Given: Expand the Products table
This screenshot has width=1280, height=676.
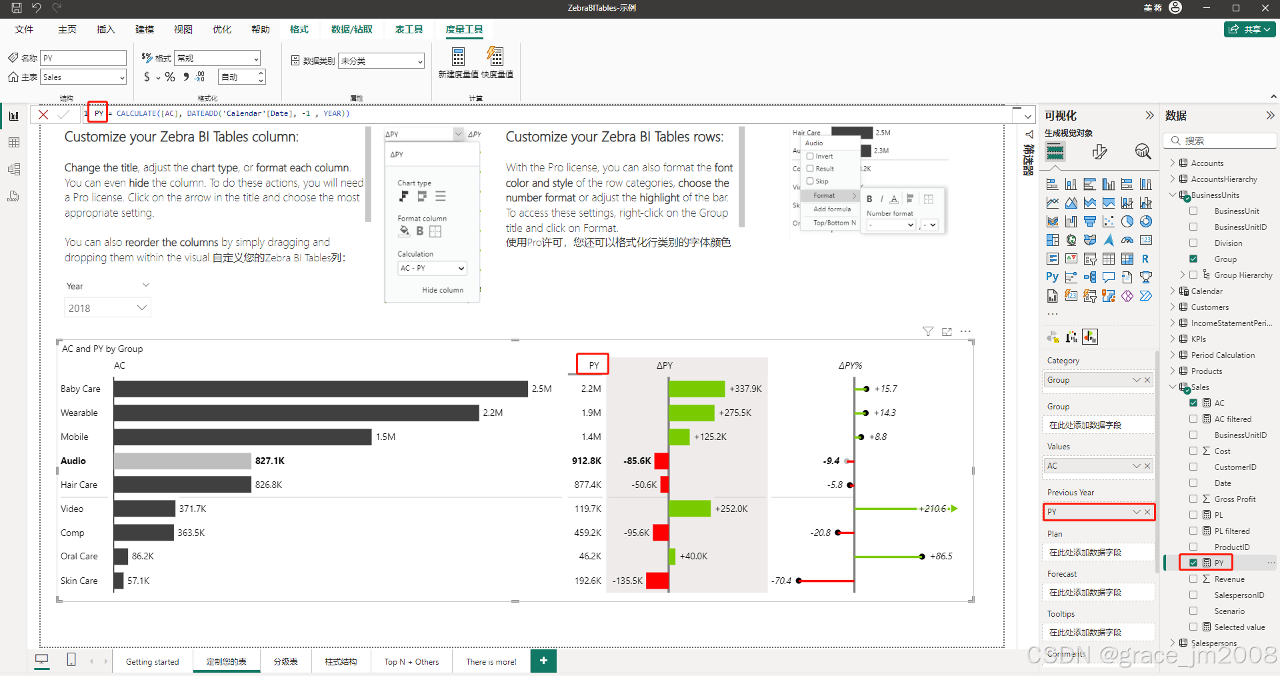Looking at the screenshot, I should click(1173, 371).
